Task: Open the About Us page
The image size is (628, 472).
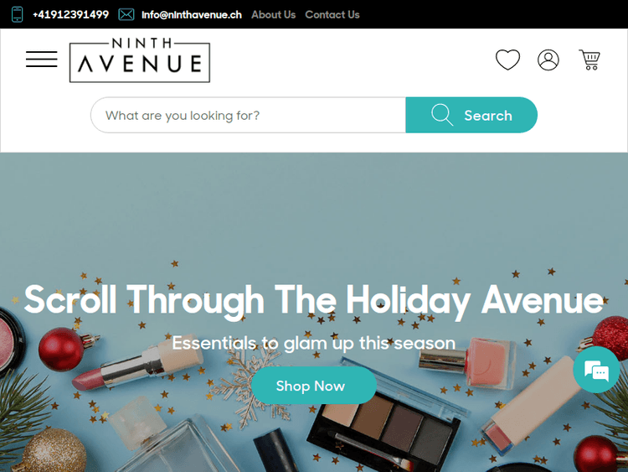Action: click(273, 15)
